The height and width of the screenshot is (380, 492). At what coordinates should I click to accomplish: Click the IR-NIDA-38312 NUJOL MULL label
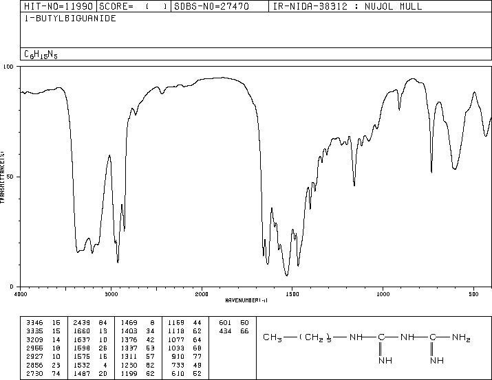tap(347, 6)
